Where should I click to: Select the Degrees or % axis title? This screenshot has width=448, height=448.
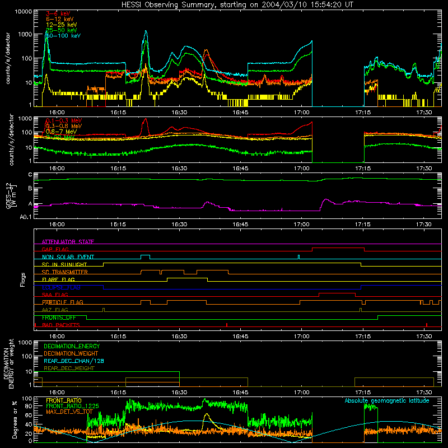click(x=15, y=420)
